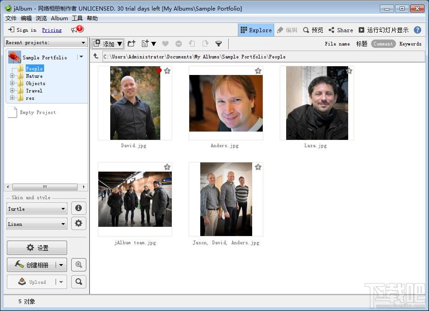The image size is (429, 311).
Task: Select the Laza.jpg thumbnail
Action: tap(317, 103)
